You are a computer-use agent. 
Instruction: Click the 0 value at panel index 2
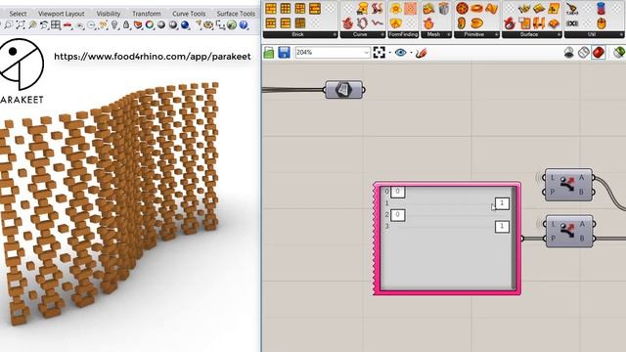tap(398, 215)
